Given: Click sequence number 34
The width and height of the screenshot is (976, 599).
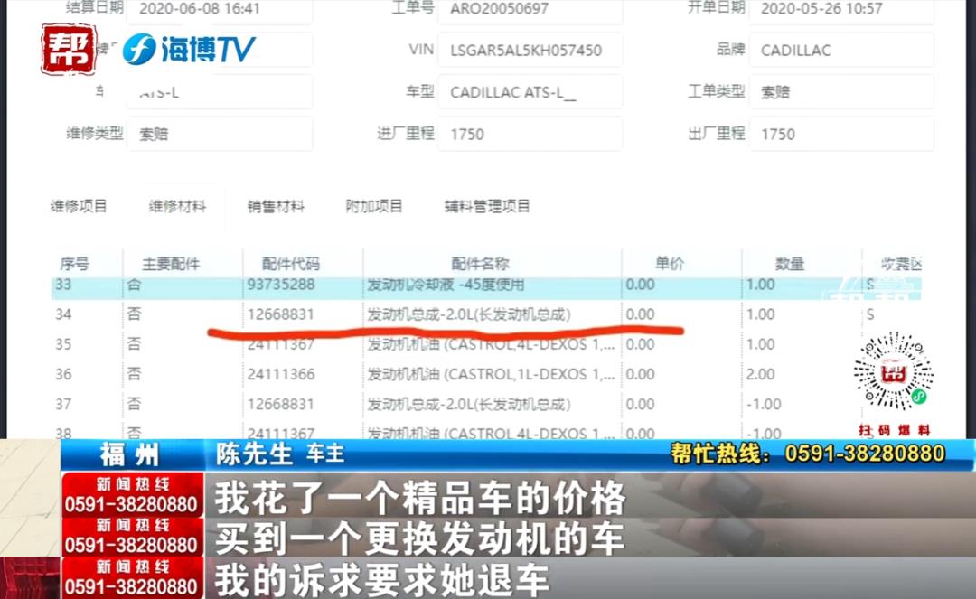Looking at the screenshot, I should [x=63, y=314].
